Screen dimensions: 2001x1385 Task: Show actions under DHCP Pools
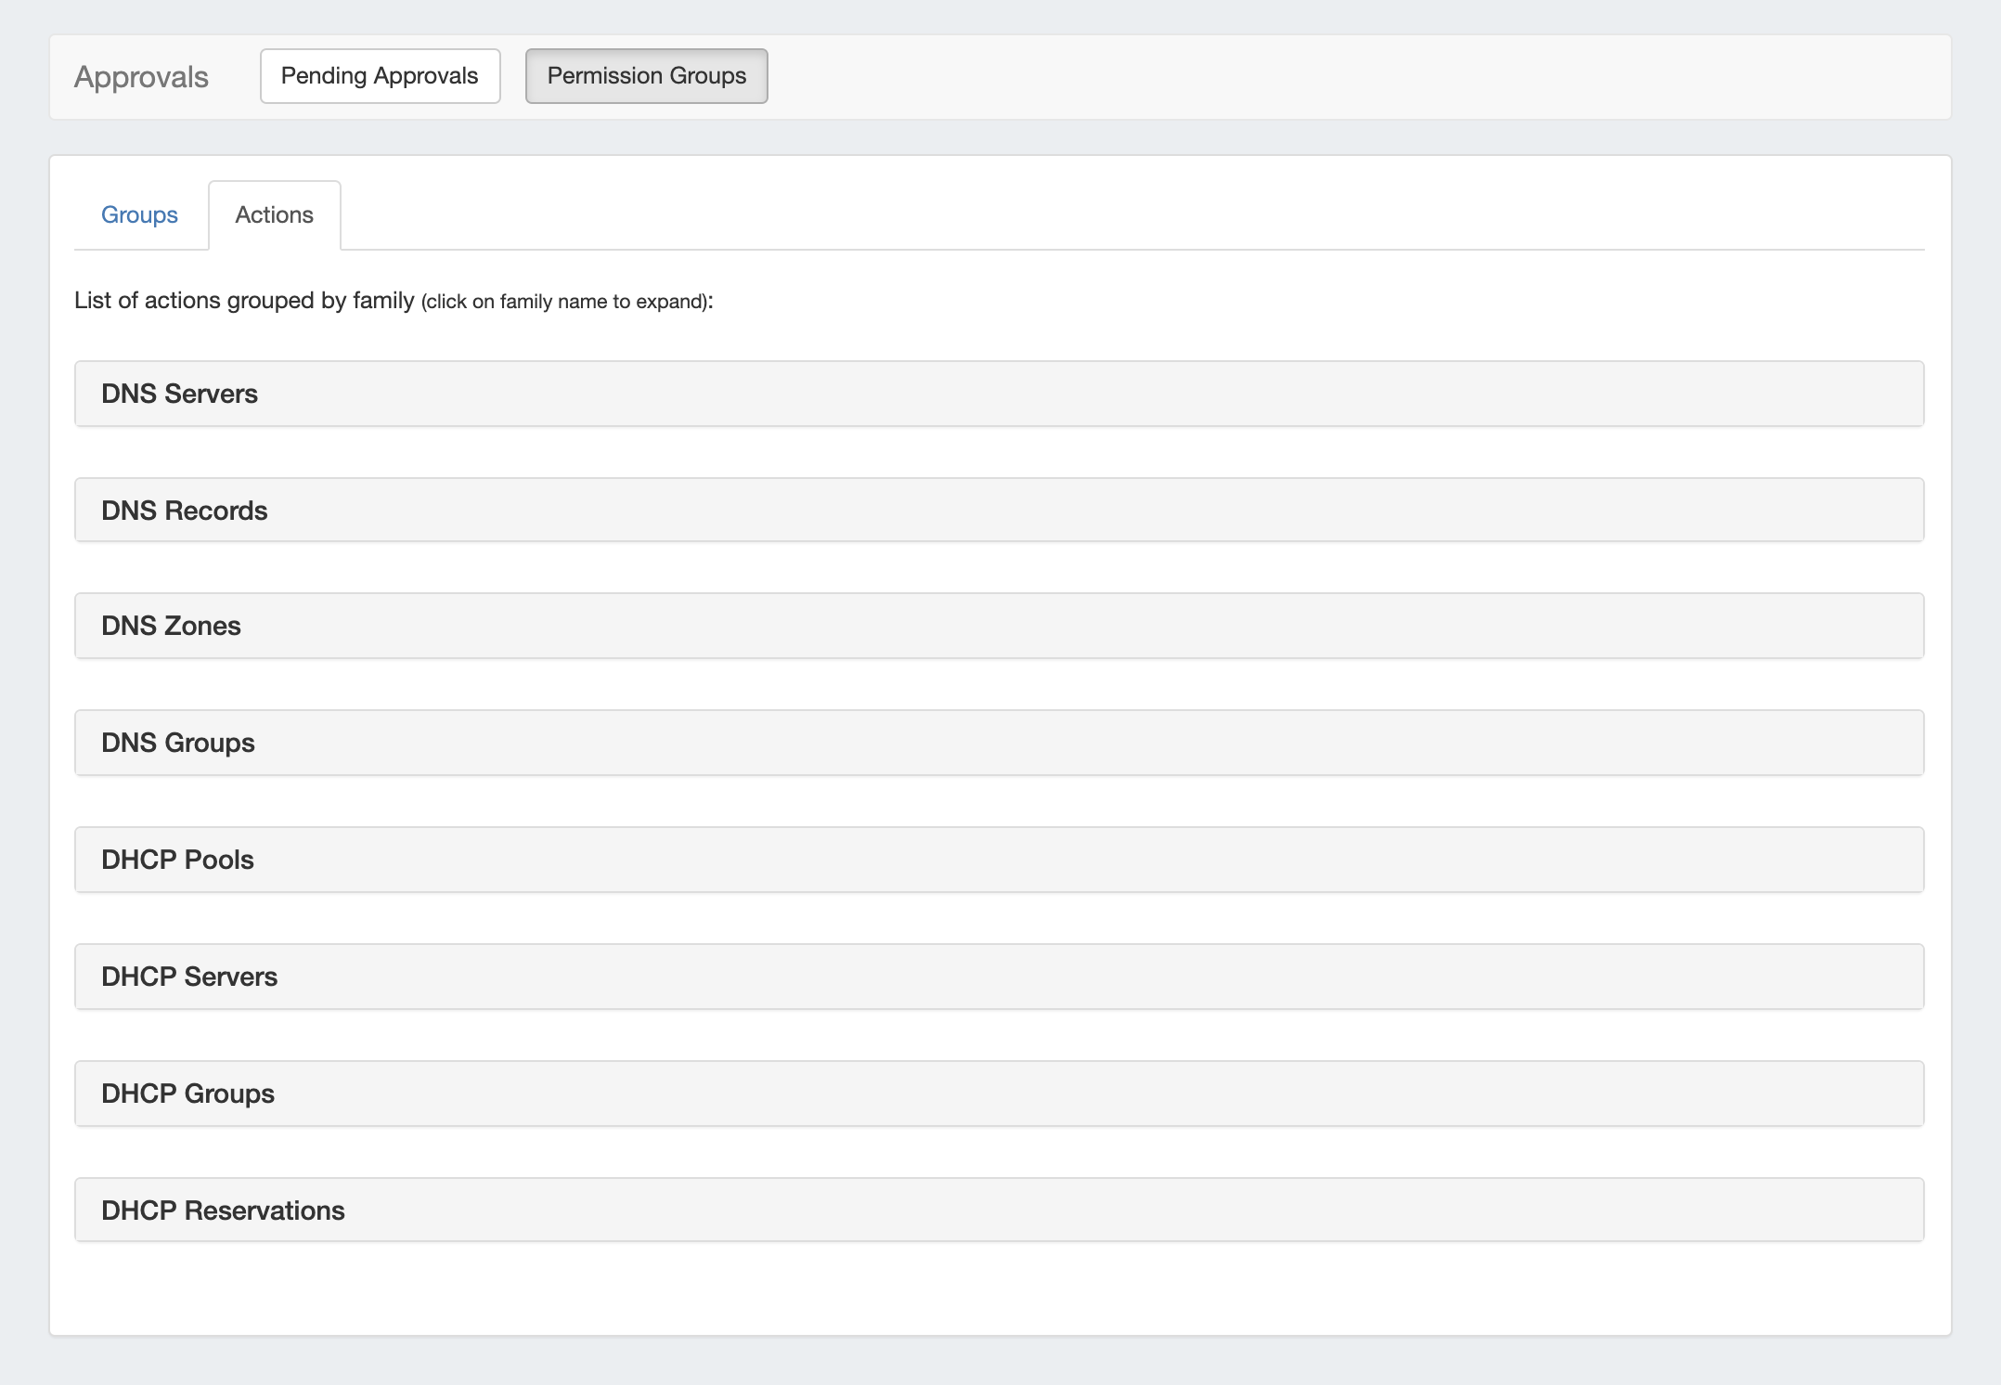pos(177,860)
